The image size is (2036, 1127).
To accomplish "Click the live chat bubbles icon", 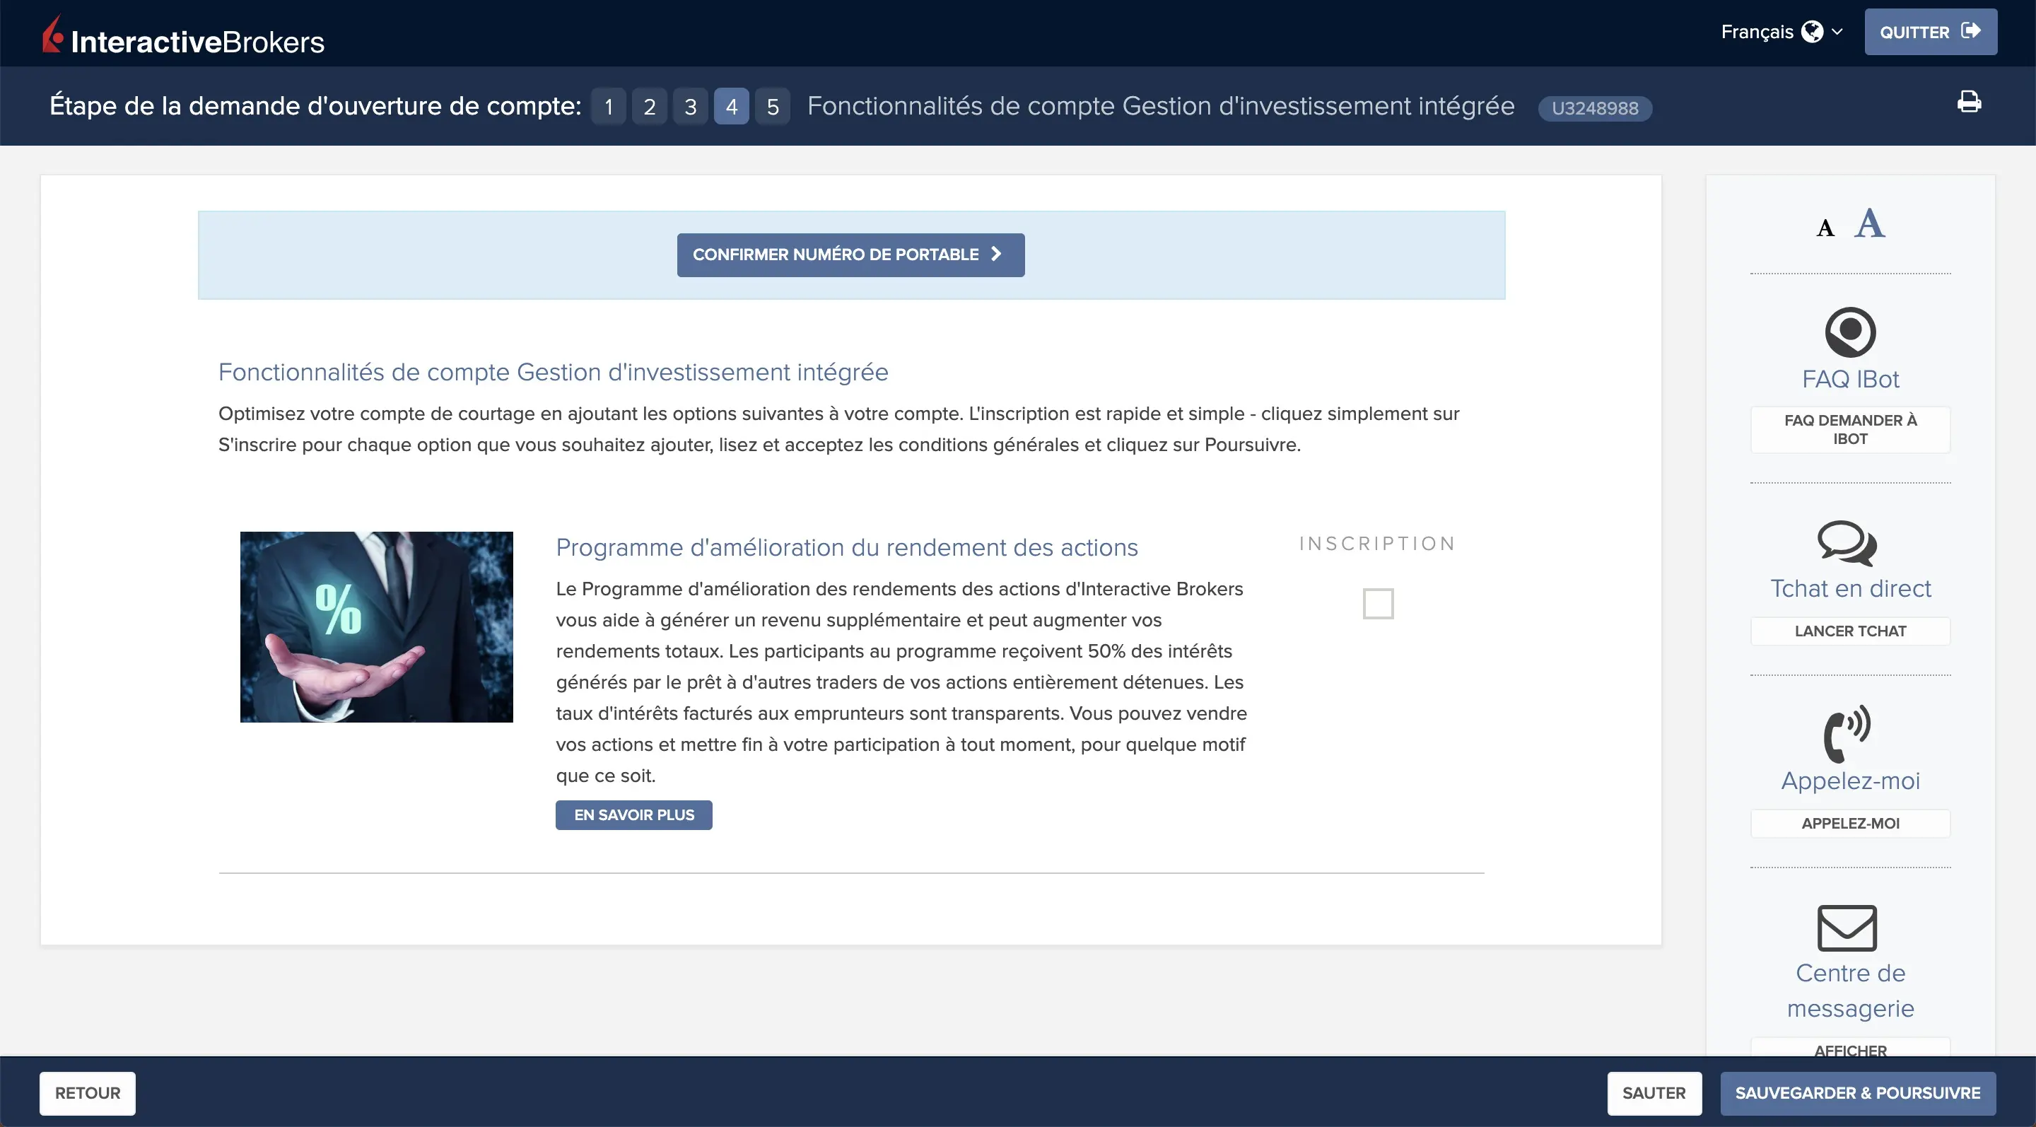I will tap(1847, 544).
